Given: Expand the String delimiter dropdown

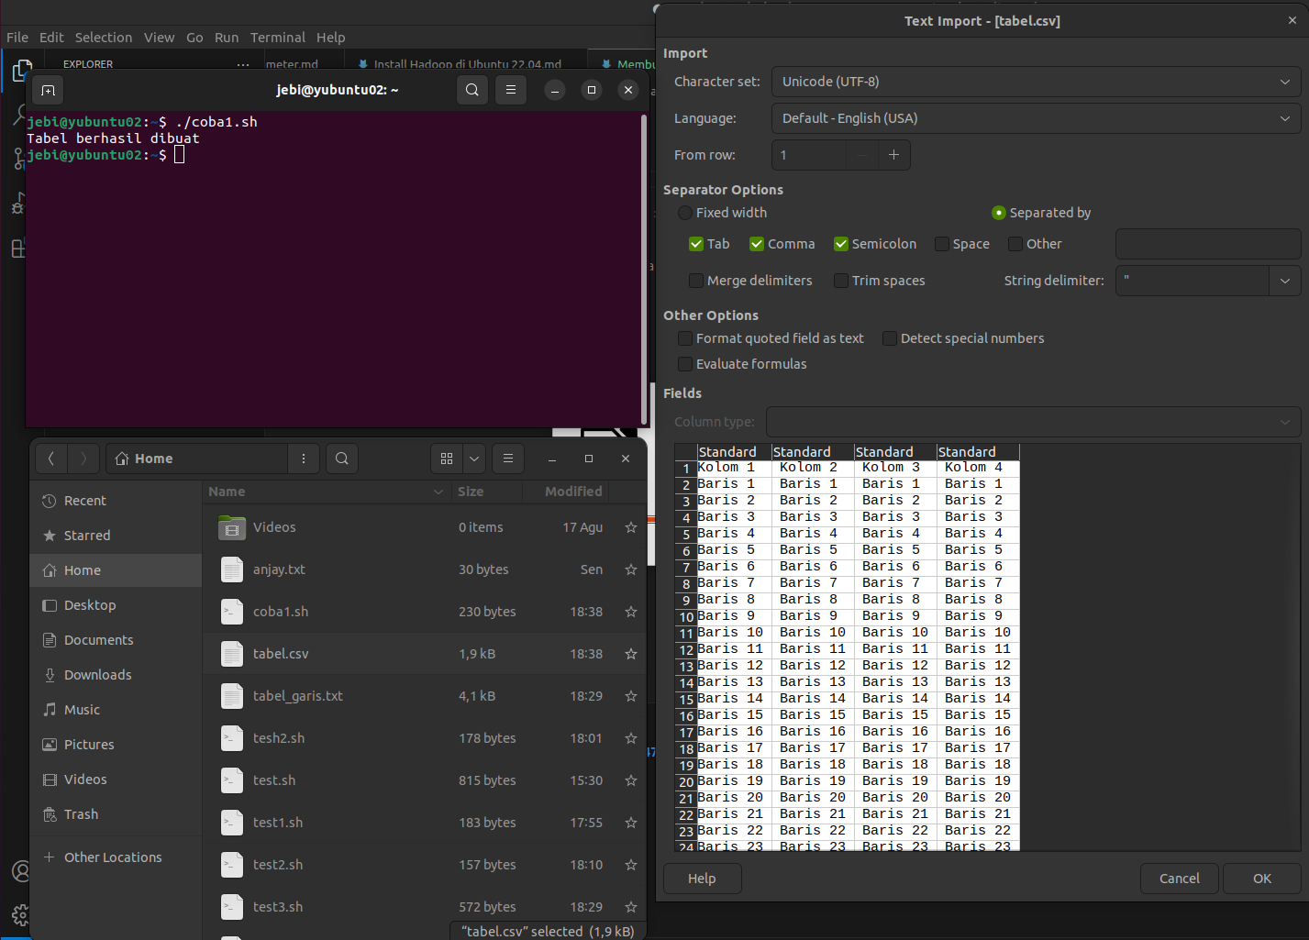Looking at the screenshot, I should click(x=1284, y=281).
